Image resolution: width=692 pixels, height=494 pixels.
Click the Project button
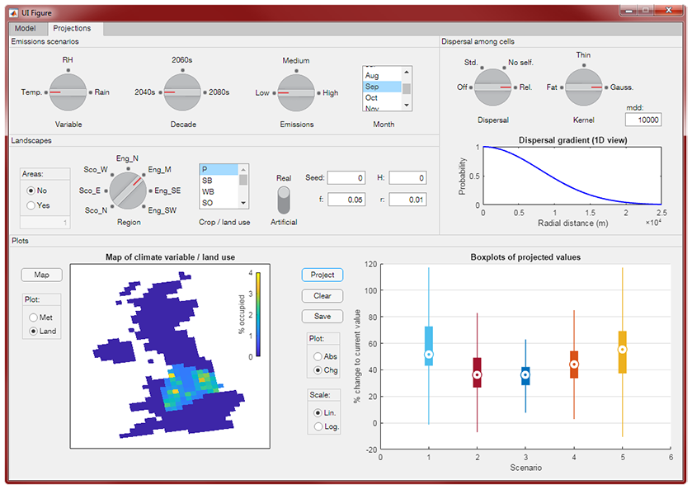click(322, 275)
